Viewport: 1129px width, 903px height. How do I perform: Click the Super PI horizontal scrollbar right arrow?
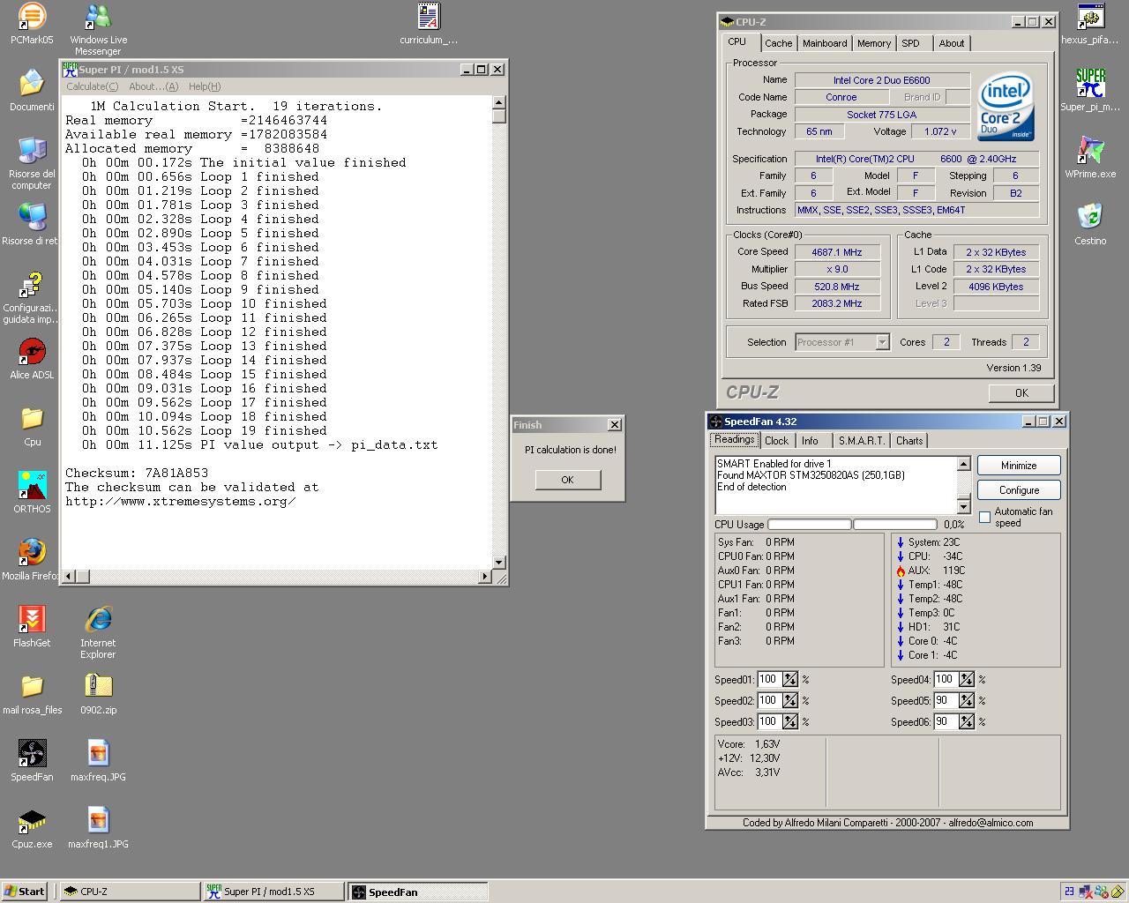[x=484, y=576]
